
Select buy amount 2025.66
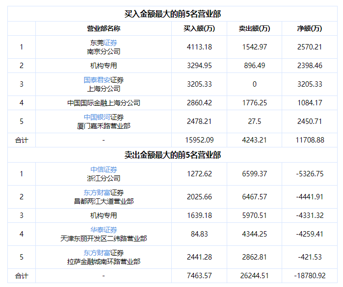[199, 197]
